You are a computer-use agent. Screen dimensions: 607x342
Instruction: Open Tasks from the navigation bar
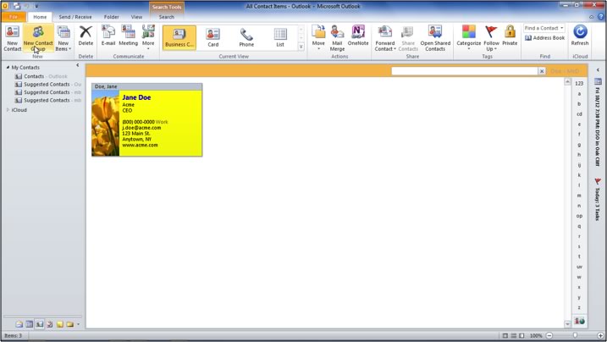50,324
